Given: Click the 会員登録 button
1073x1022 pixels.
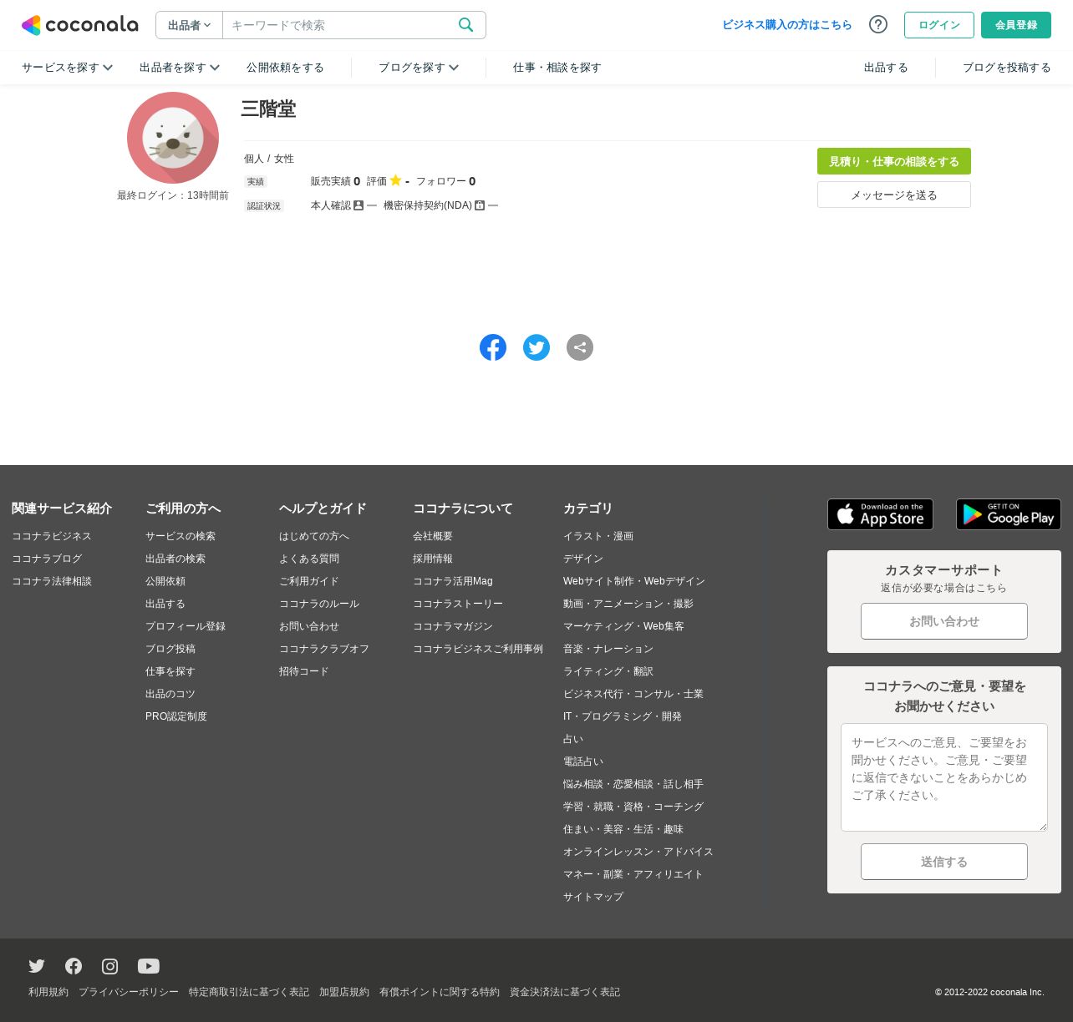Looking at the screenshot, I should pos(1016,25).
